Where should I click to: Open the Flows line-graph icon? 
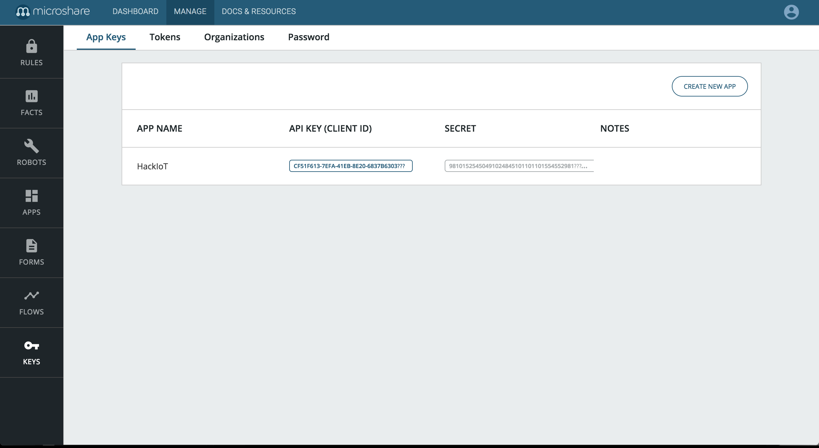31,296
